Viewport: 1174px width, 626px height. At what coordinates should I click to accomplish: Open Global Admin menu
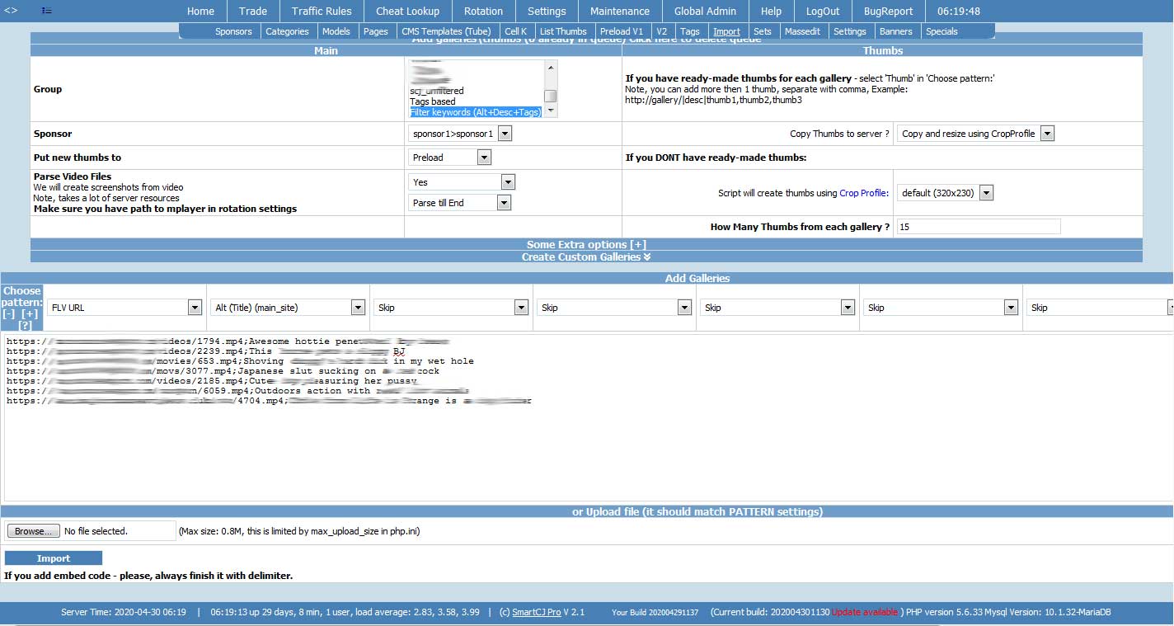706,11
